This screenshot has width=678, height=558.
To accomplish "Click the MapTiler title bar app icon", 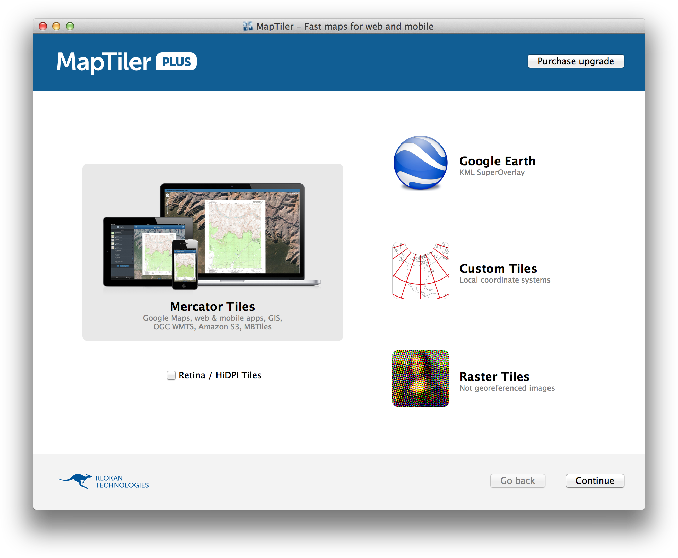I will tap(248, 26).
